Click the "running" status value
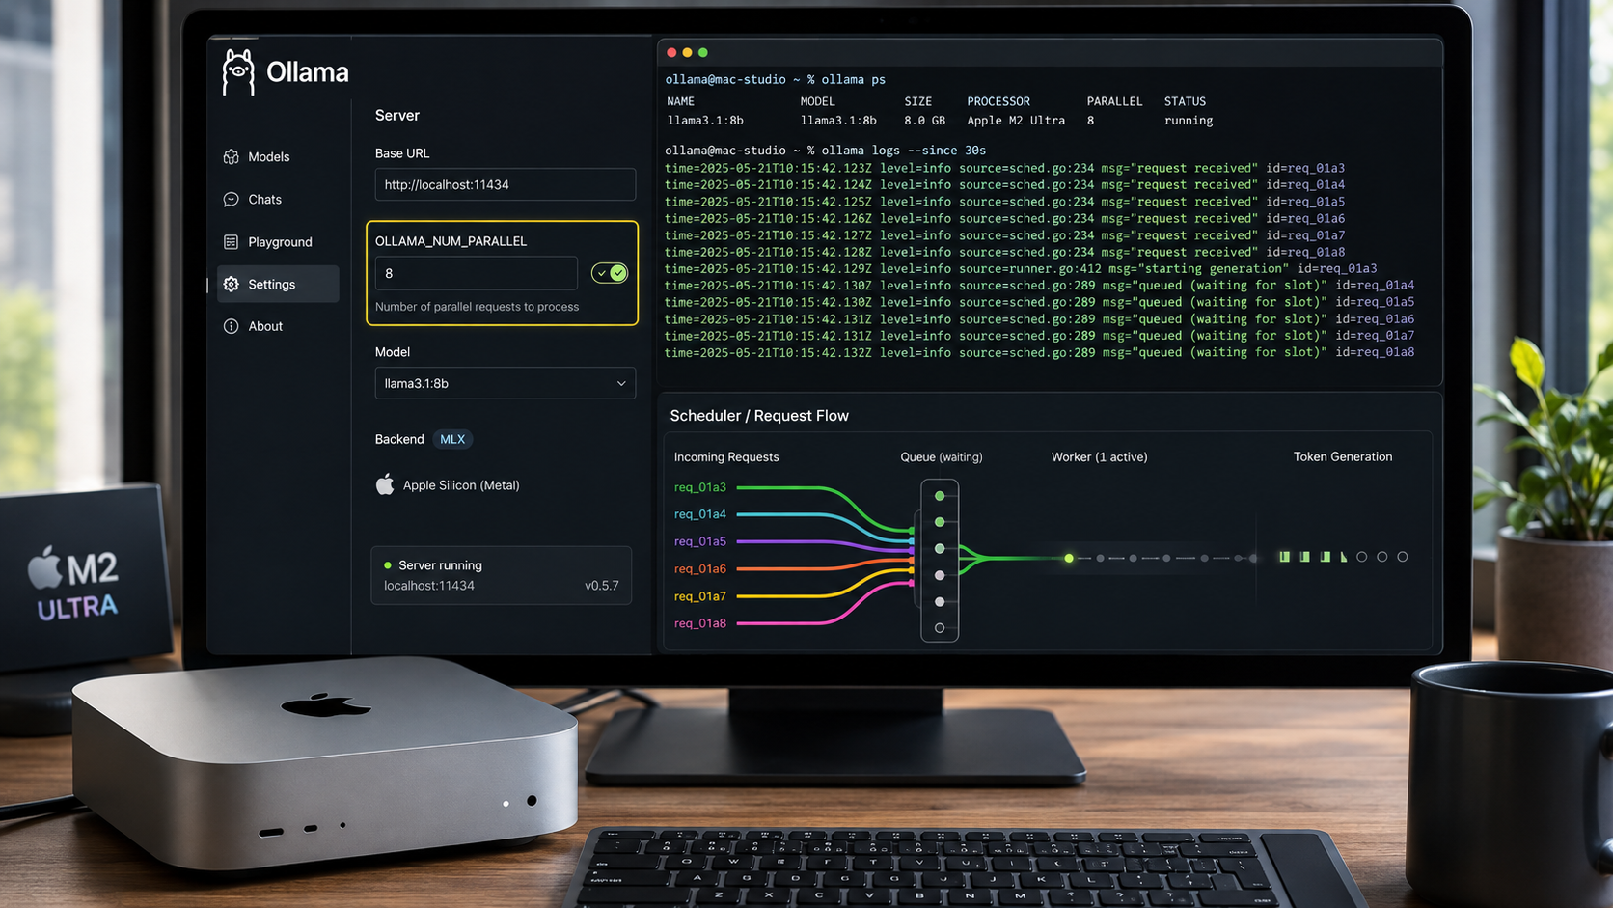This screenshot has height=908, width=1613. tap(1189, 121)
